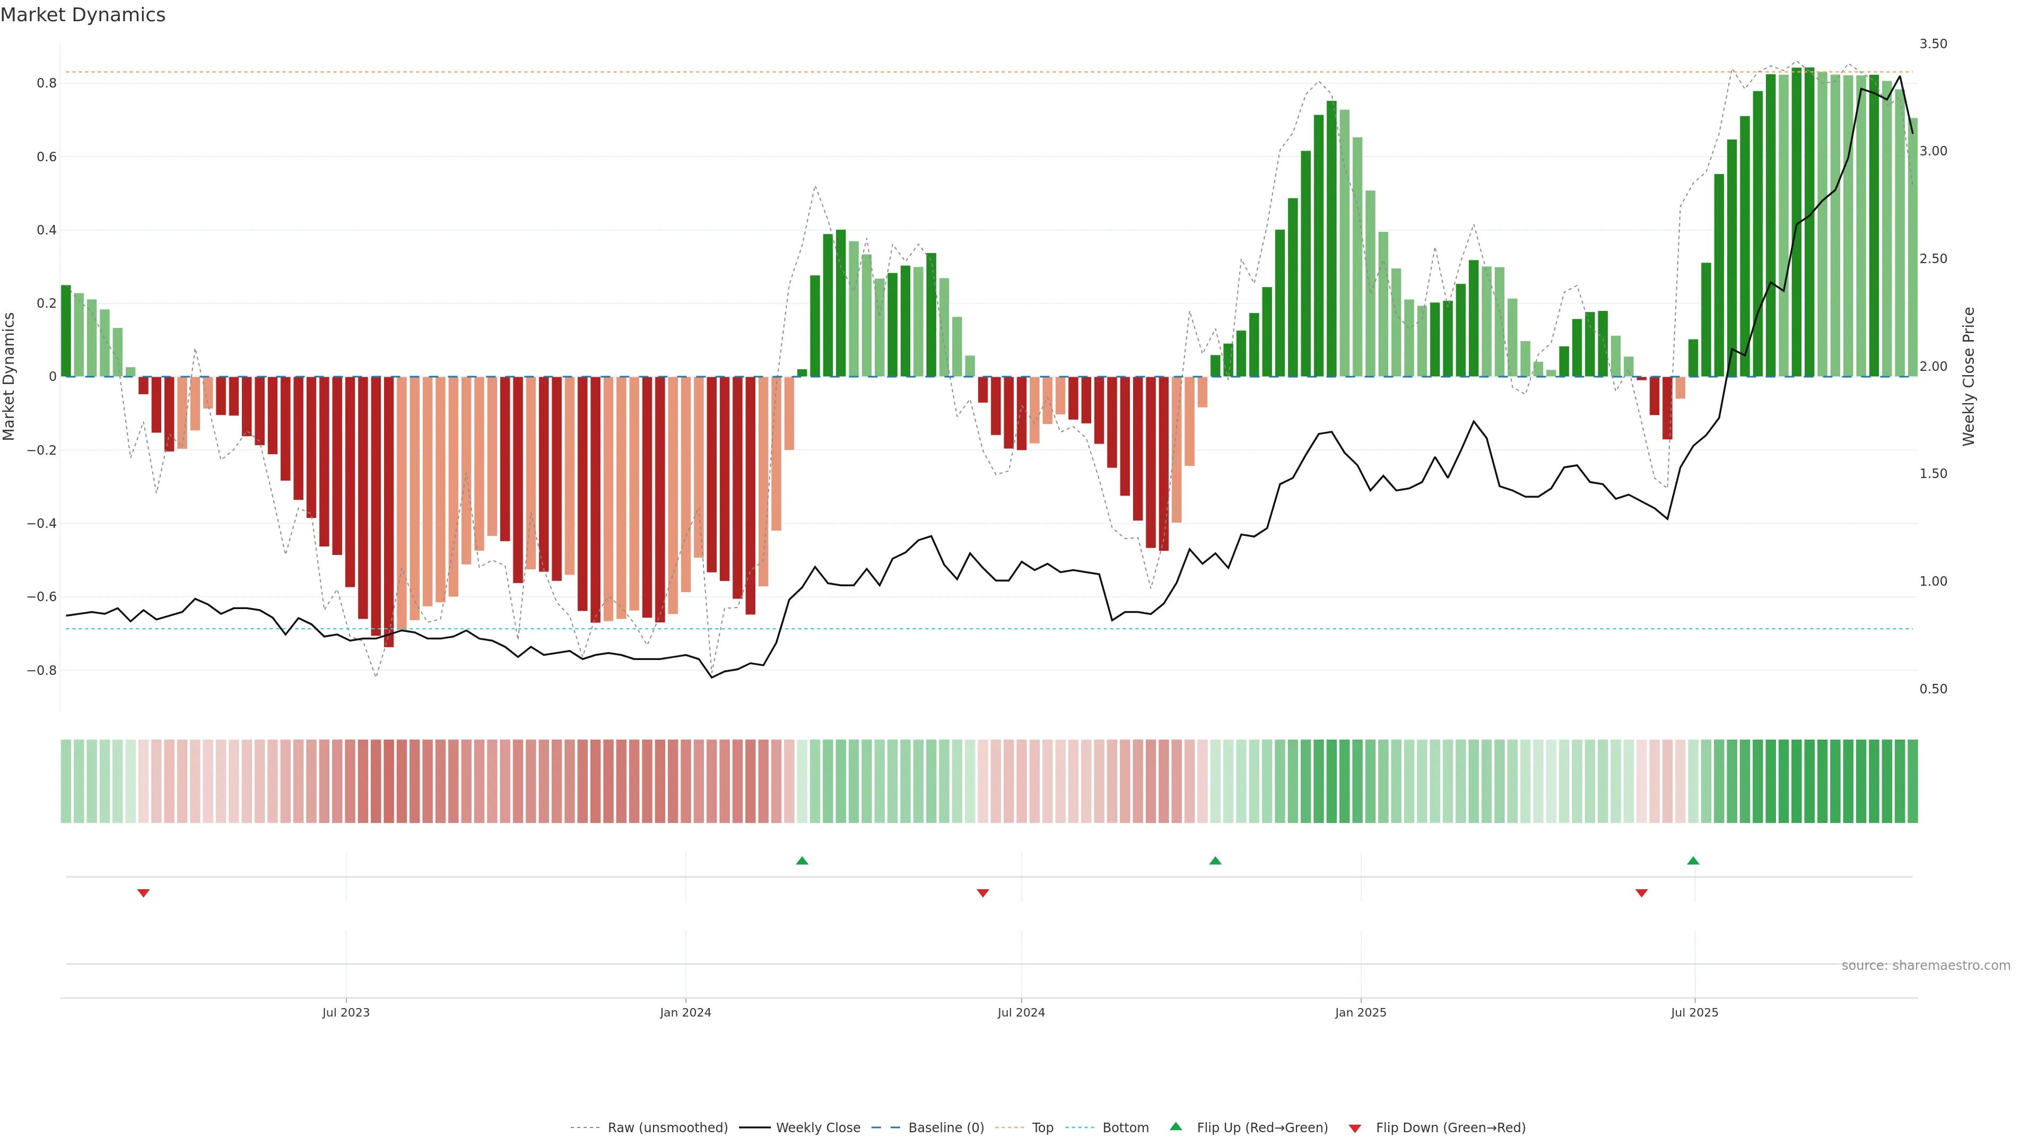Click the Jan 2025 x-axis label
The width and height of the screenshot is (2037, 1146).
1360,1012
